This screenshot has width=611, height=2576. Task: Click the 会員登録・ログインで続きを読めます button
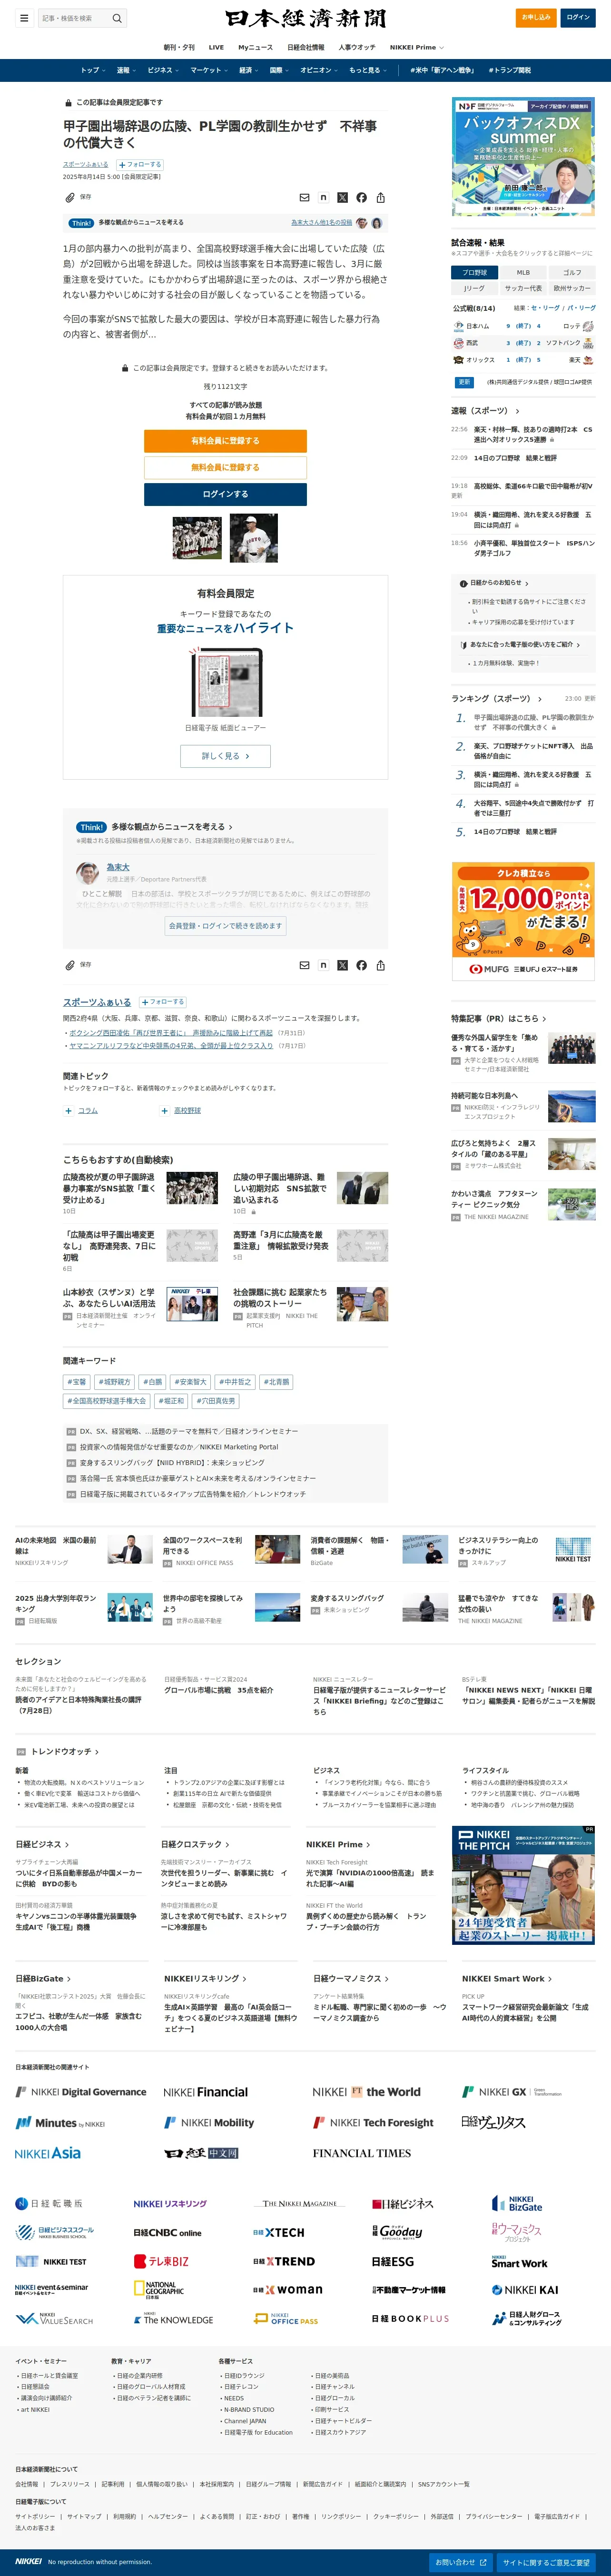pos(225,926)
